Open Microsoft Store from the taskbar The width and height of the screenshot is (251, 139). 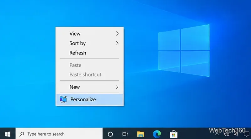174,134
